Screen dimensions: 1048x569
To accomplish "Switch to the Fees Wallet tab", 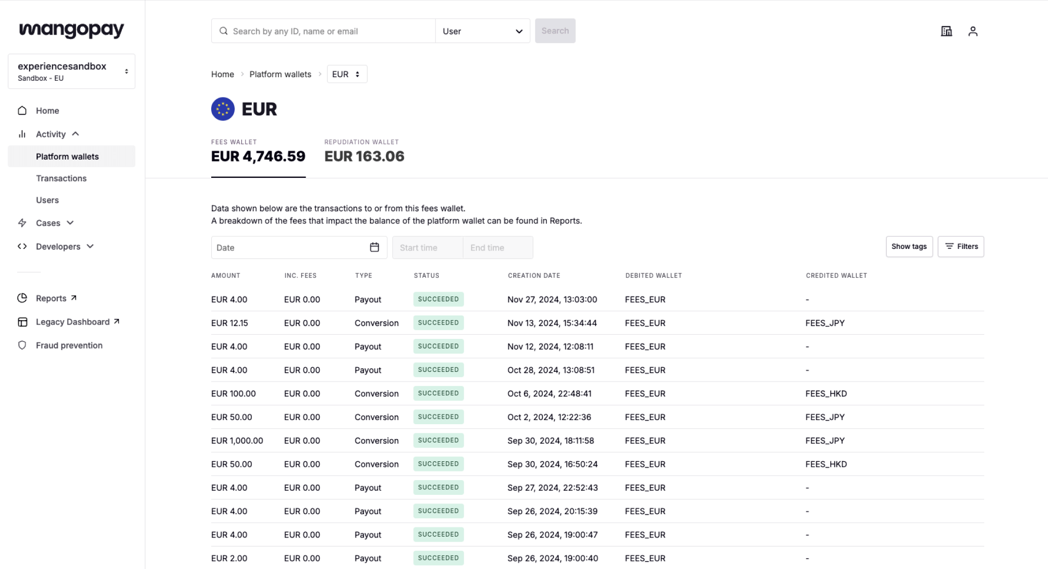I will [x=258, y=152].
